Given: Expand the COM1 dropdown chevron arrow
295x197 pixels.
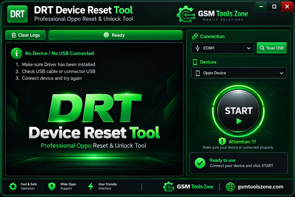Looking at the screenshot, I should point(249,48).
